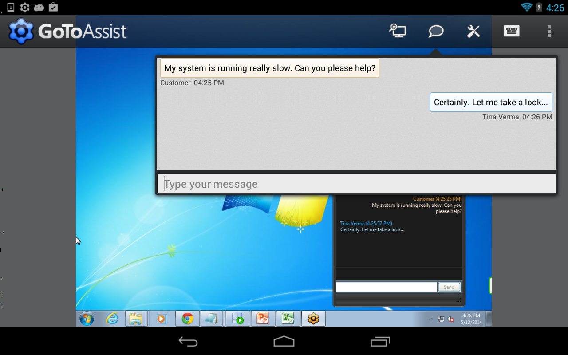Click the Show desktop strip
Screen dimensions: 568x355
point(489,319)
